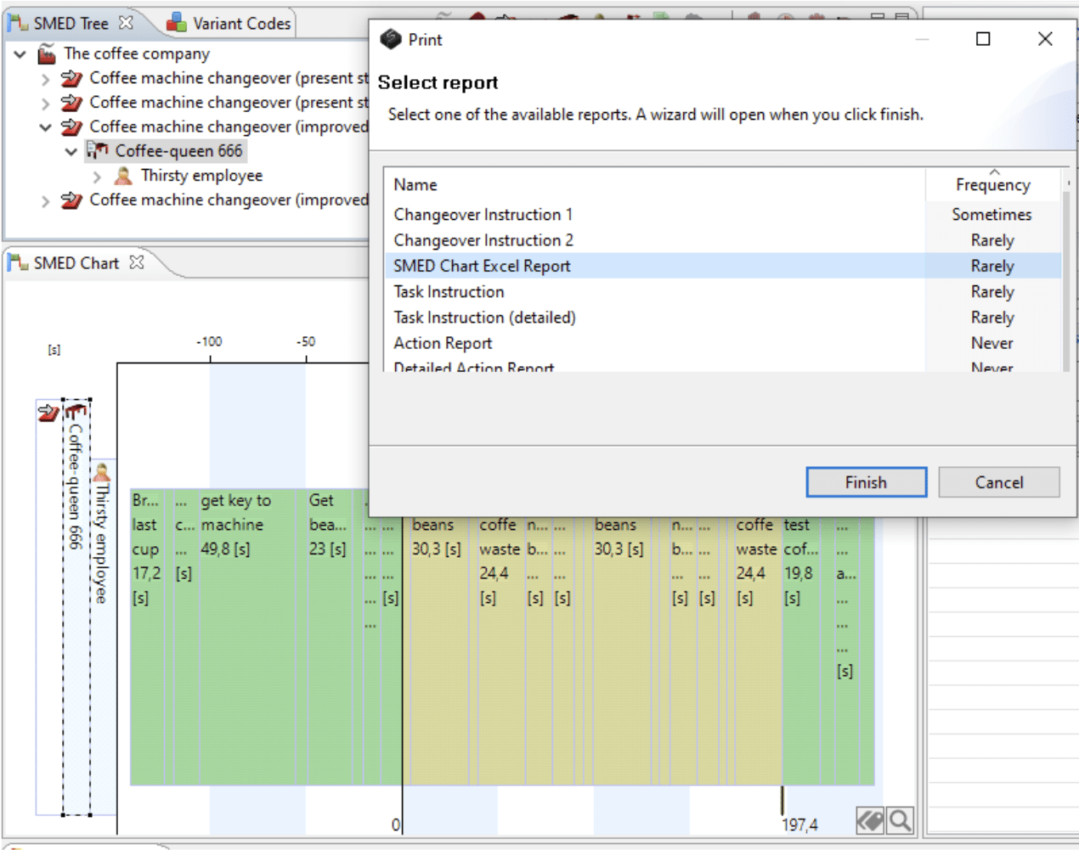Click the employee icon above vertical Thirsty employee label
Screen dimensions: 1079x850
point(102,473)
